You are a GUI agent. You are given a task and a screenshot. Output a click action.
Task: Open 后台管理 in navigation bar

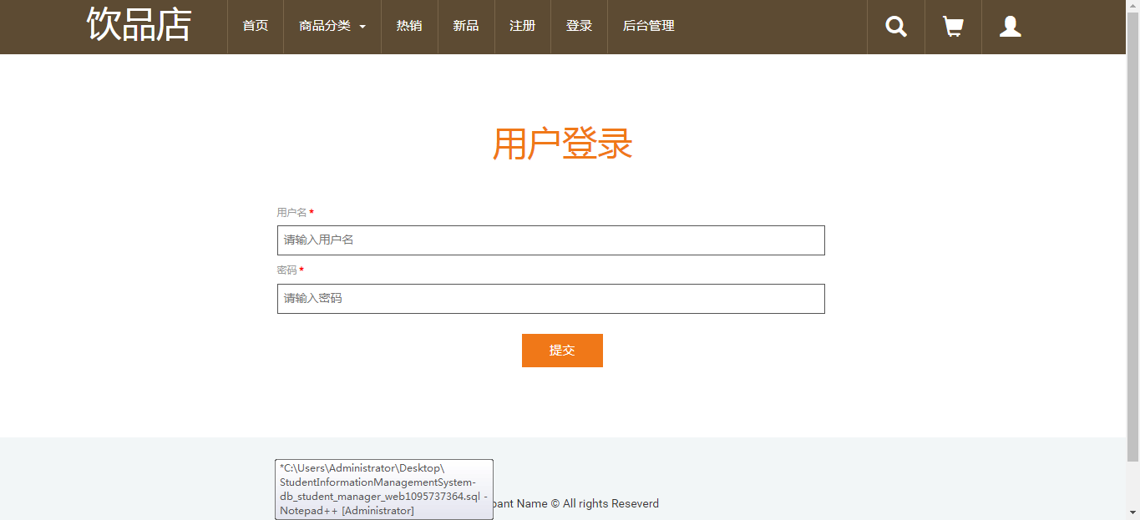tap(649, 26)
